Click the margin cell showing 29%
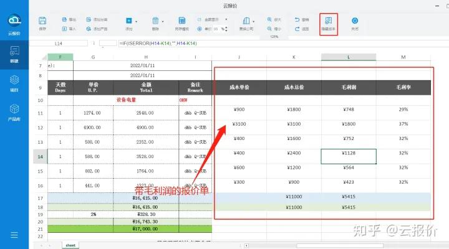449x249 pixels. (x=403, y=113)
